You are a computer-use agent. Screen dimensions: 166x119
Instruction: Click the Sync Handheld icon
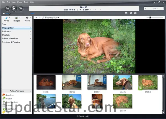click(4, 102)
